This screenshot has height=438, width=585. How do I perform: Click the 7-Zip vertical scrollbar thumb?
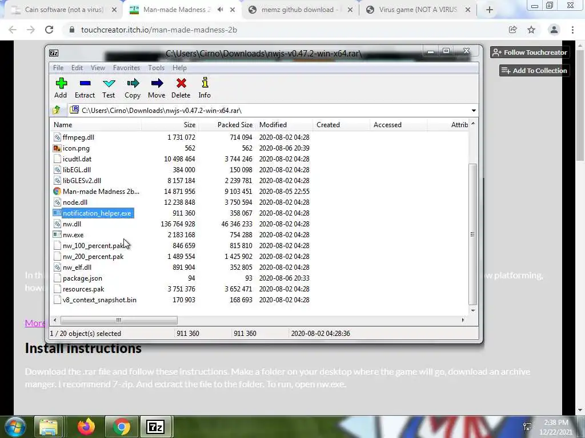pos(472,234)
